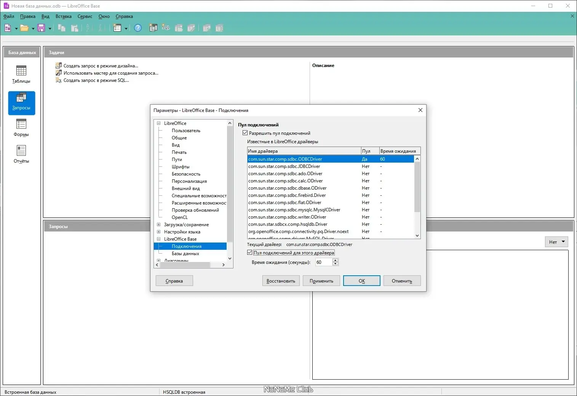Select the Пользователь item in the options tree
This screenshot has width=577, height=396.
[x=186, y=130]
